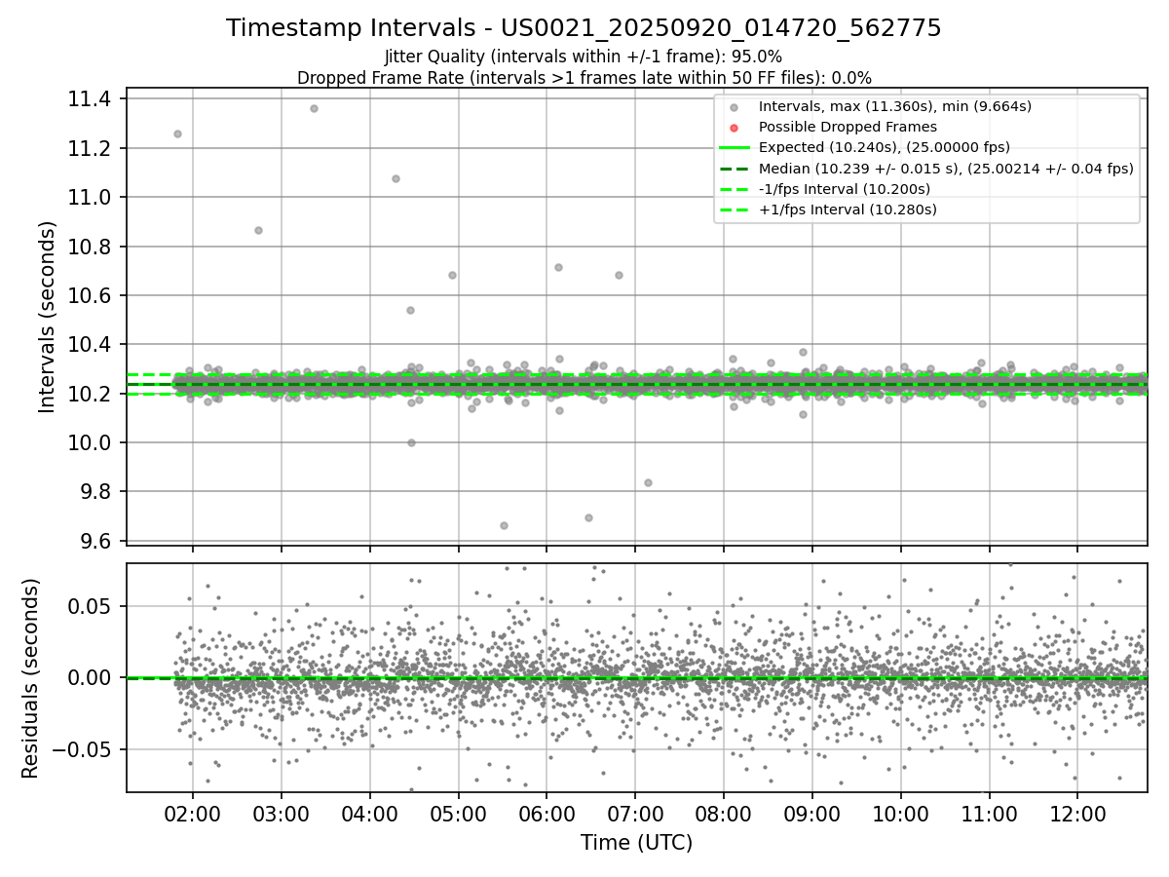This screenshot has height=877, width=1169.
Task: Click legend entry '-1/fps Interval (10.200s)'
Action: [x=845, y=189]
